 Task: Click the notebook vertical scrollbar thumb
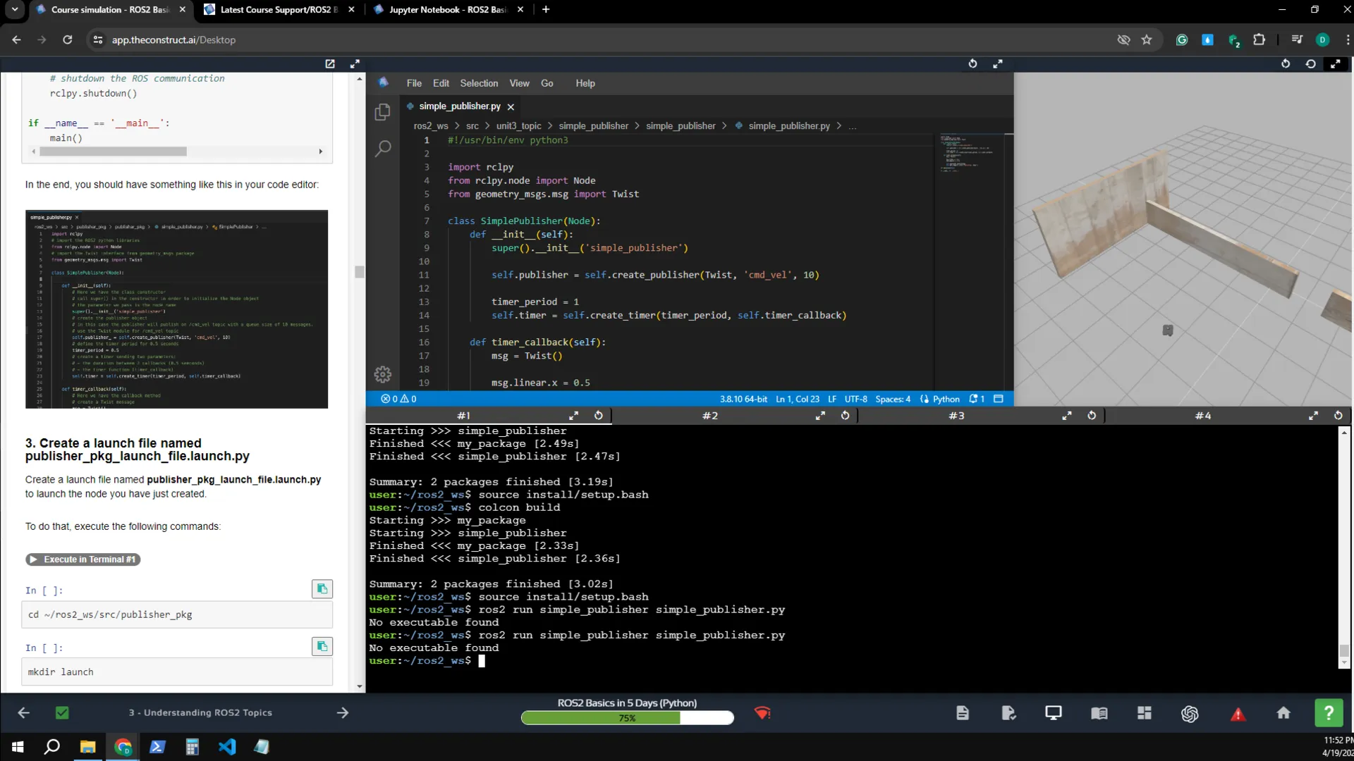click(360, 272)
